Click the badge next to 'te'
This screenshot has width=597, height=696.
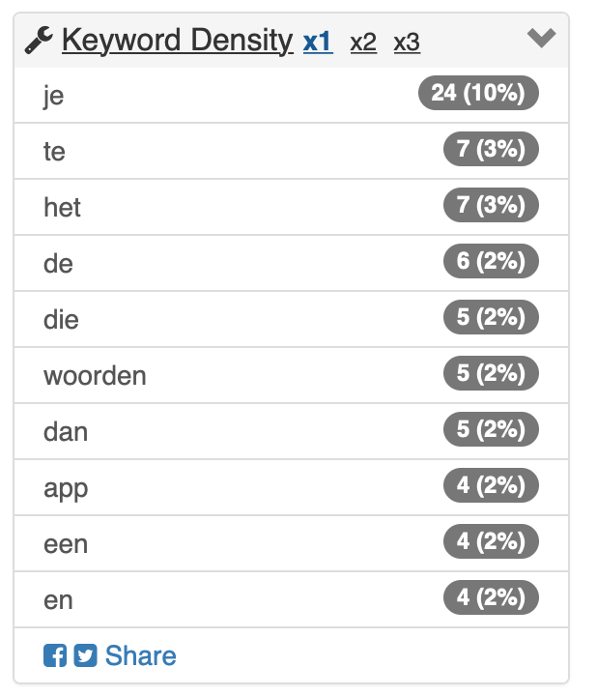click(x=491, y=149)
